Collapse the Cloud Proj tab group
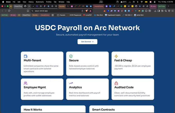 coord(18,6)
